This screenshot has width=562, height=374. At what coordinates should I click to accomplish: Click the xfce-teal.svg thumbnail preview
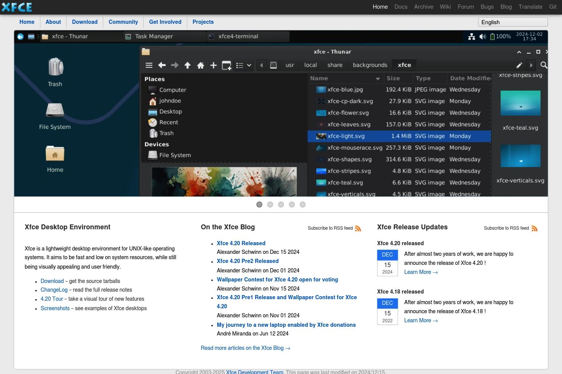pos(520,103)
